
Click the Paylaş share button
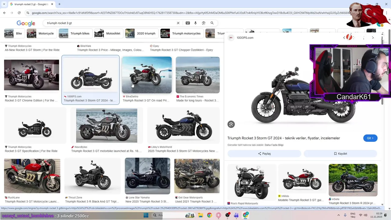tap(264, 154)
